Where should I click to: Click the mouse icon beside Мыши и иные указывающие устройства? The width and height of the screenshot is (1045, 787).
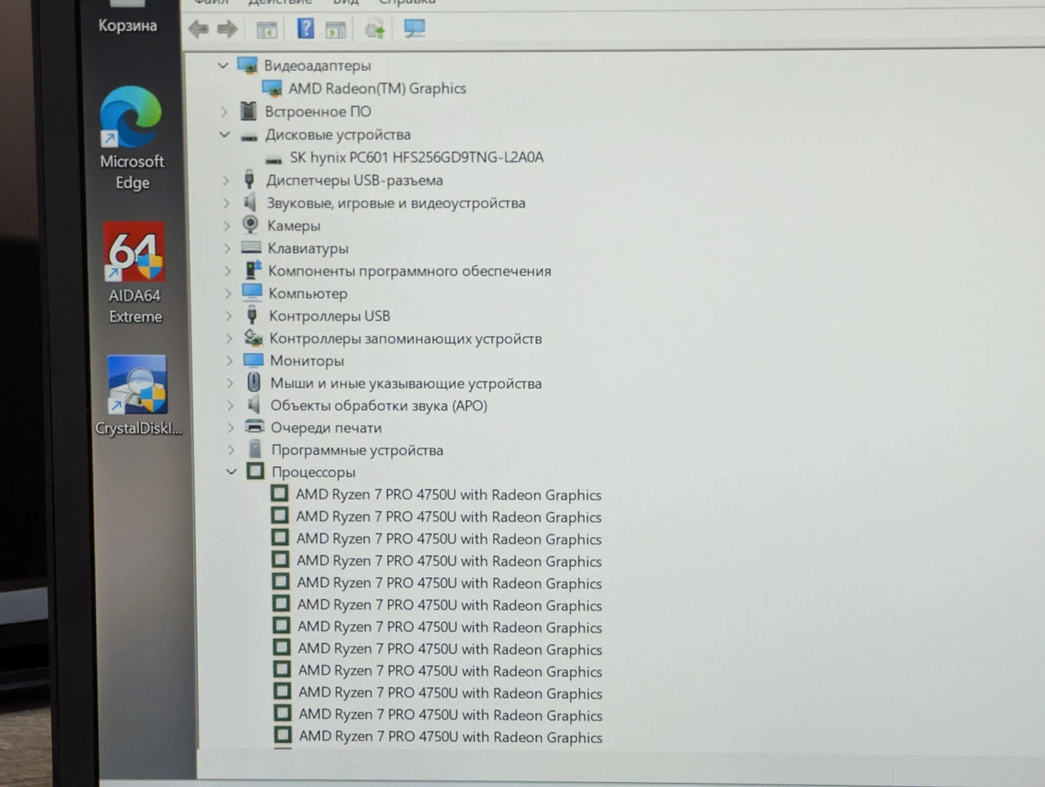(254, 382)
